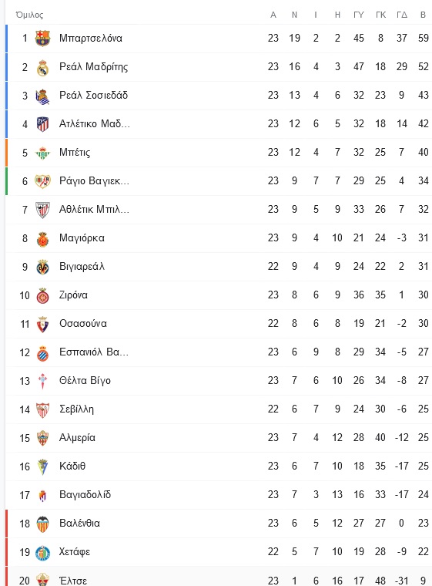Click the Getafe blue crest icon
Viewport: 432px width, 586px height.
point(42,552)
